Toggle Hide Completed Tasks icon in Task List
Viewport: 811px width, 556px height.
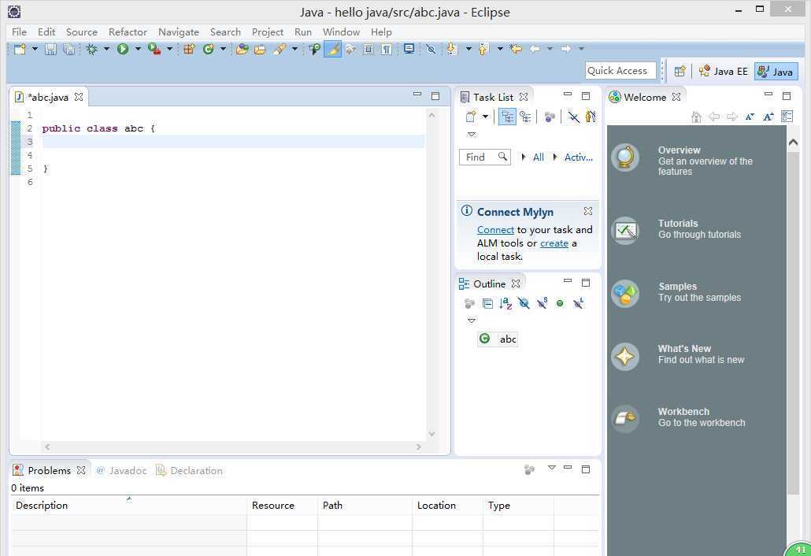(573, 117)
